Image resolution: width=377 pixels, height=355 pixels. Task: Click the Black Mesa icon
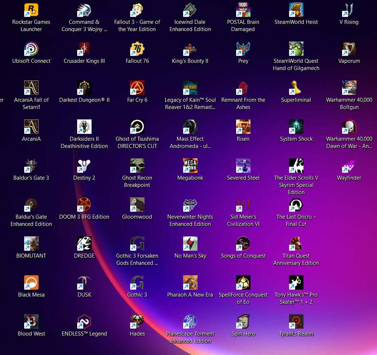(31, 283)
